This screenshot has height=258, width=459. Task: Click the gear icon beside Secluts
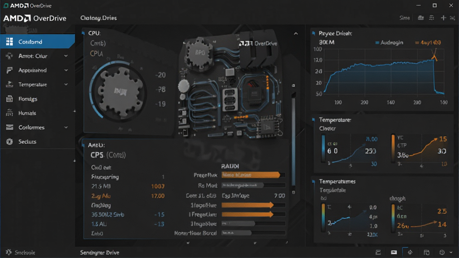[9, 142]
